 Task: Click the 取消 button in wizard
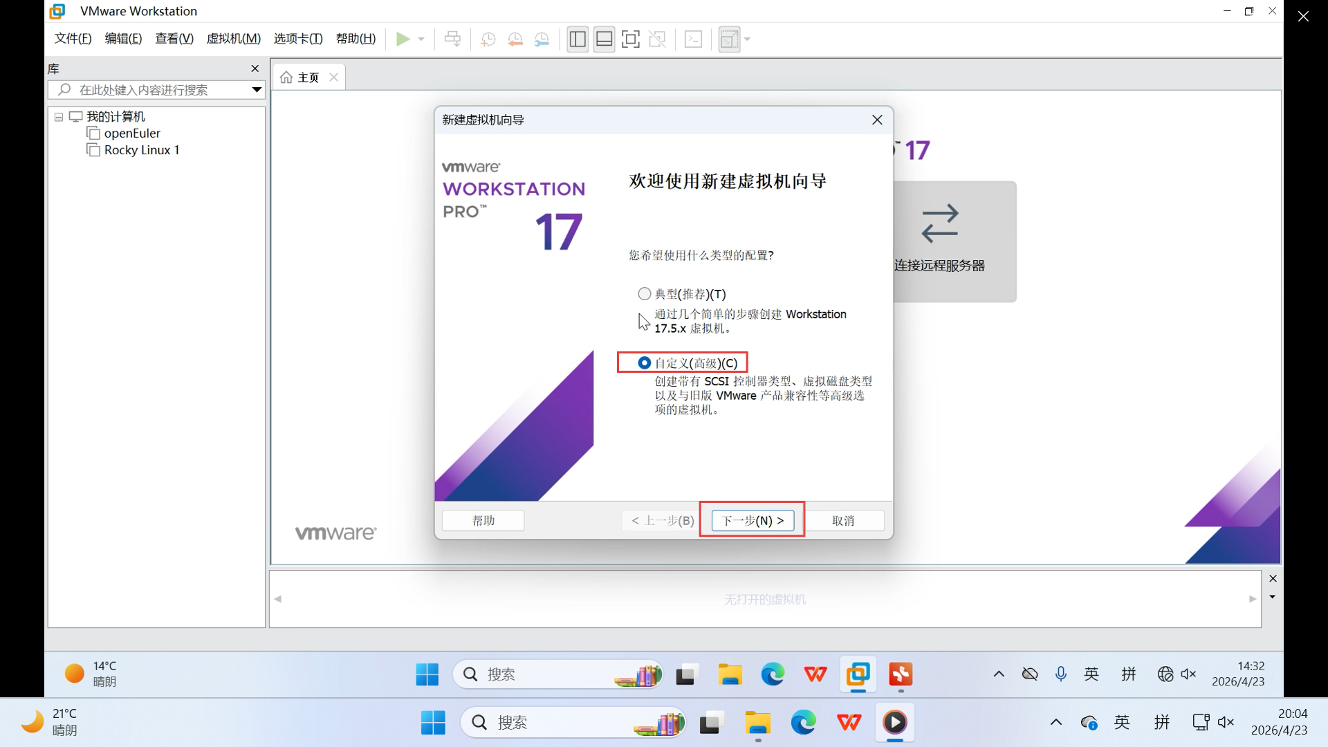point(843,520)
